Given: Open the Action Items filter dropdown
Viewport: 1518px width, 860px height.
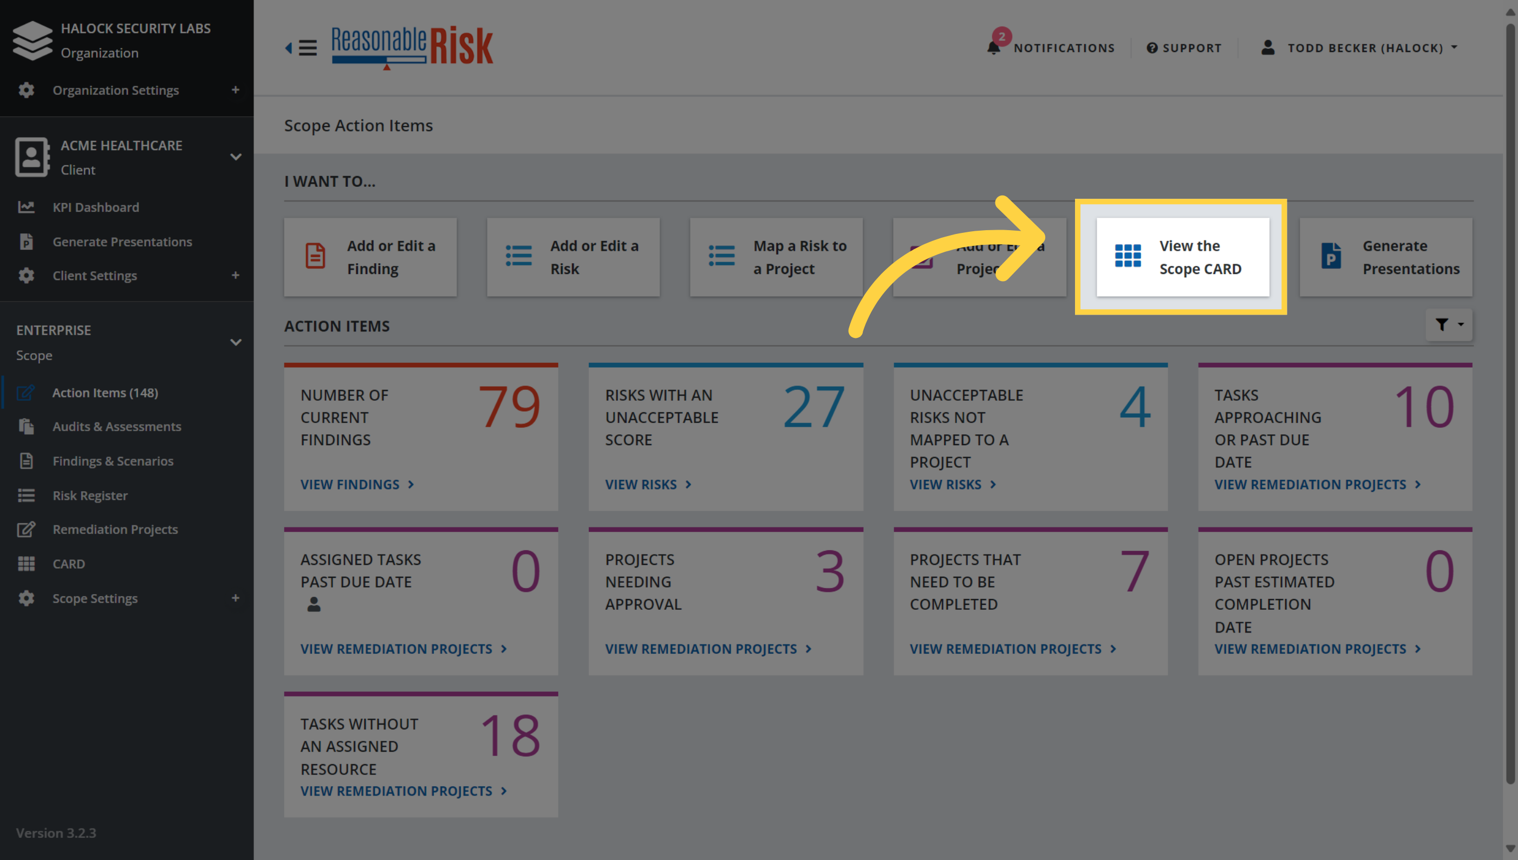Looking at the screenshot, I should pos(1448,324).
